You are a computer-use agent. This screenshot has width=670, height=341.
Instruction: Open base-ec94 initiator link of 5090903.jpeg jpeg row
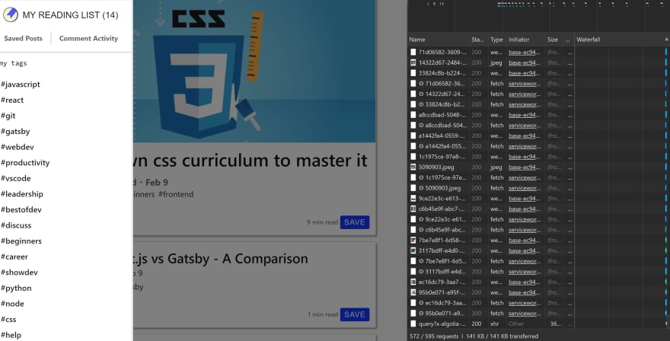click(525, 167)
